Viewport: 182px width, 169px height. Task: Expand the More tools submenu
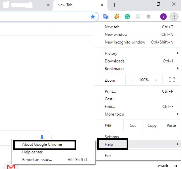[138, 114]
